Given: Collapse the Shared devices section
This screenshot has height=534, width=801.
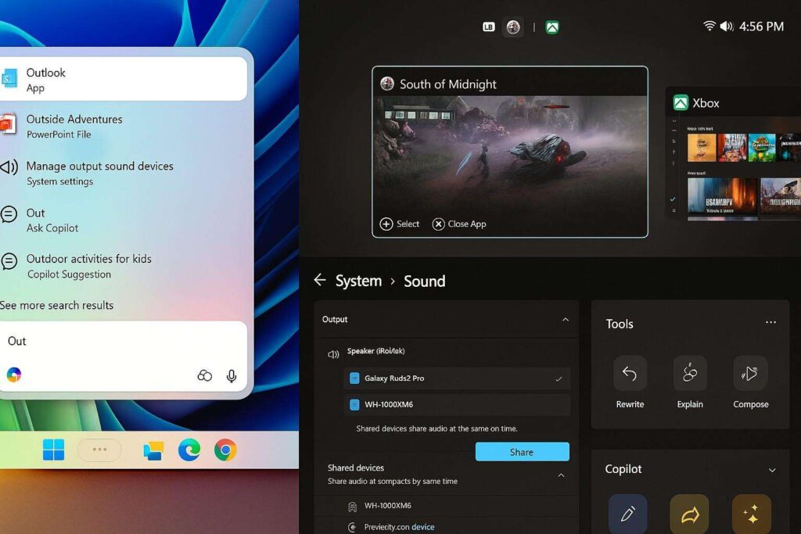Looking at the screenshot, I should [561, 475].
